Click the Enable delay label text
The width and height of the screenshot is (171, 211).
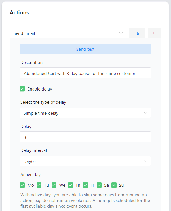[x=40, y=89]
